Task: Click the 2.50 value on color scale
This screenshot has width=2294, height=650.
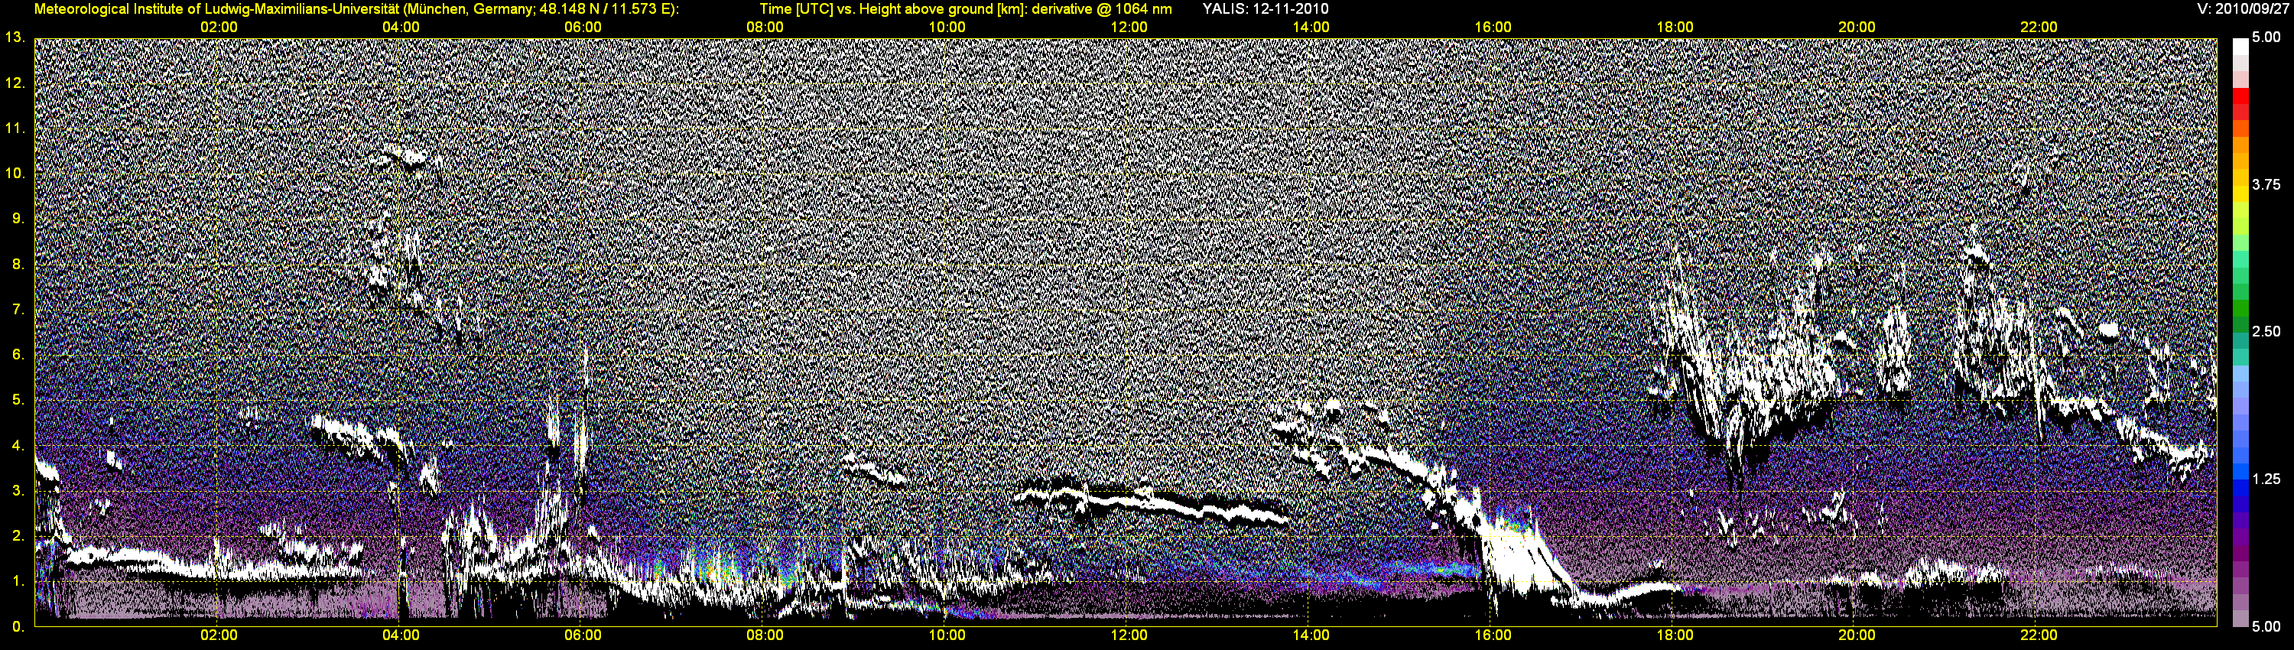Action: coord(2266,332)
